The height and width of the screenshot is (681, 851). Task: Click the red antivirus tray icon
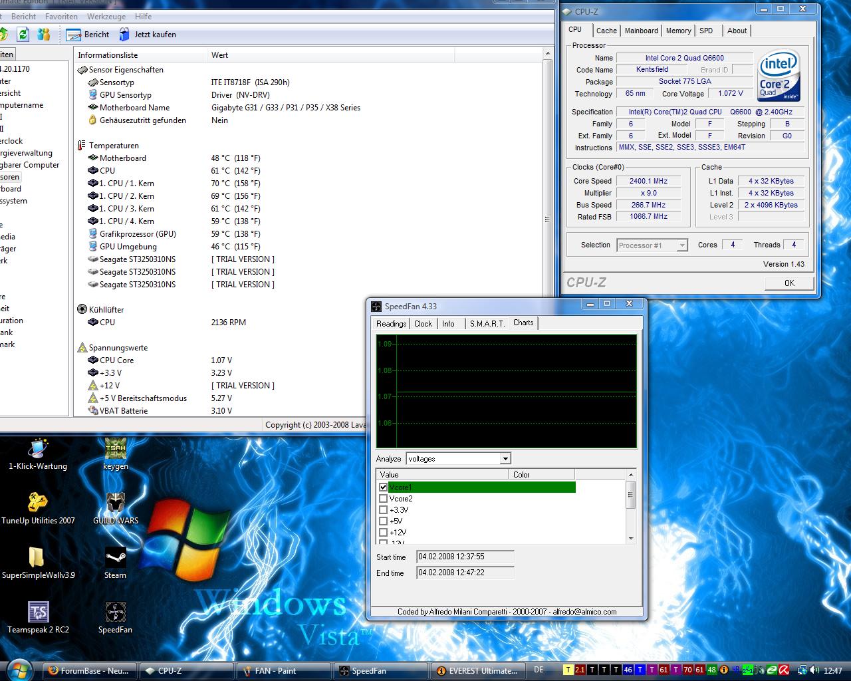pyautogui.click(x=785, y=670)
